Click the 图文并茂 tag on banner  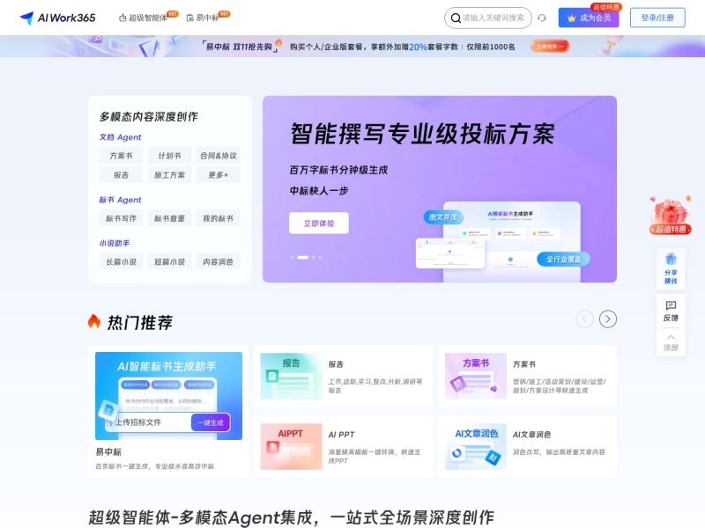[x=443, y=217]
